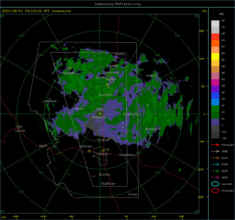Click the Lacombe city label
Viewport: 235px width, 220px height.
[113, 66]
